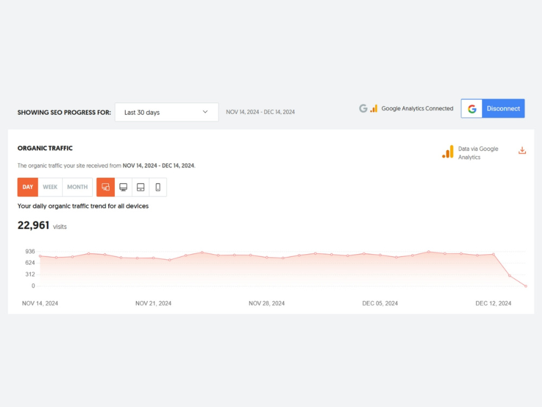This screenshot has width=542, height=407.
Task: Switch chart to MONTH view
Action: (x=78, y=187)
